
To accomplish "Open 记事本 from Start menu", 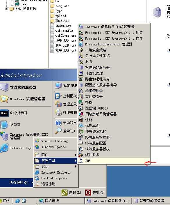I will click(x=26, y=124).
